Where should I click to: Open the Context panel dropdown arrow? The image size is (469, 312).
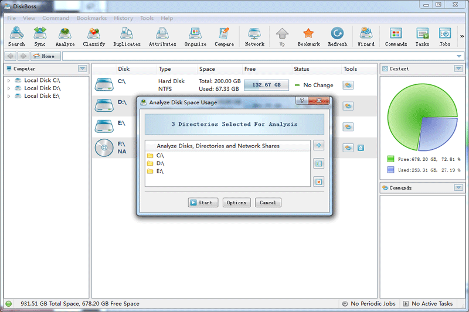point(458,68)
